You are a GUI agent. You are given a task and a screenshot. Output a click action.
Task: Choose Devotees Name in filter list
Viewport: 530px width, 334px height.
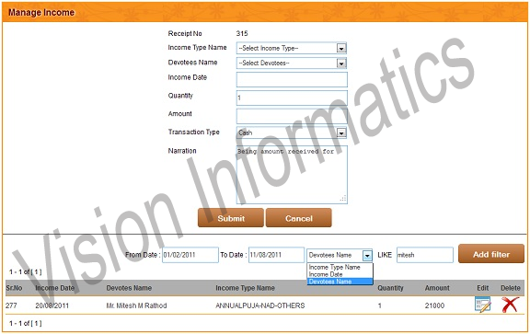pos(340,282)
